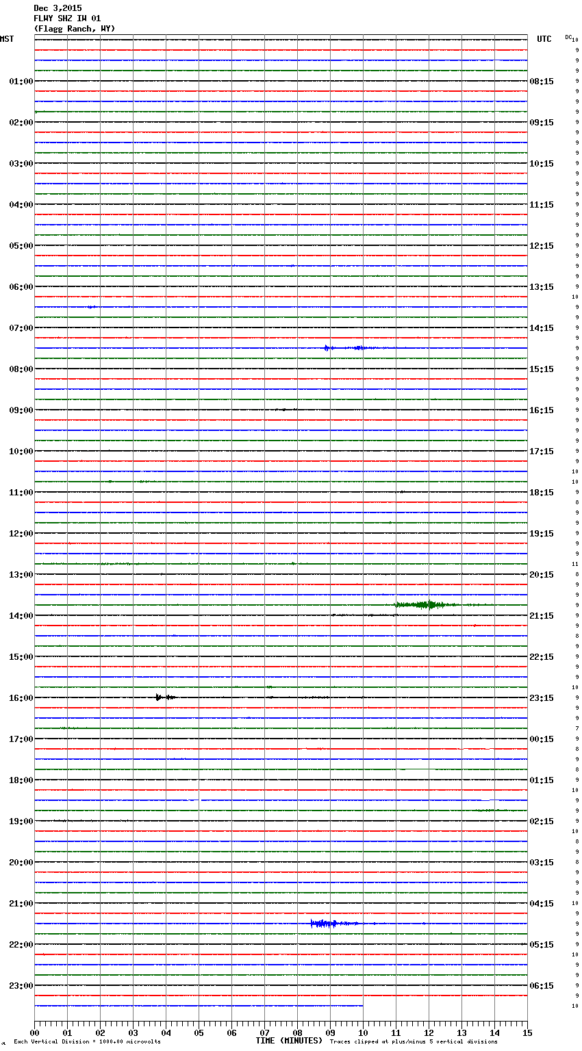Click the 00:15 UTC label
The width and height of the screenshot is (582, 1051).
[542, 739]
